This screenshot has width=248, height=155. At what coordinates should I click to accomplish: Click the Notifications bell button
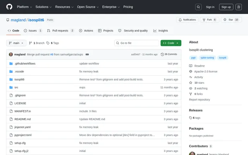187,20
